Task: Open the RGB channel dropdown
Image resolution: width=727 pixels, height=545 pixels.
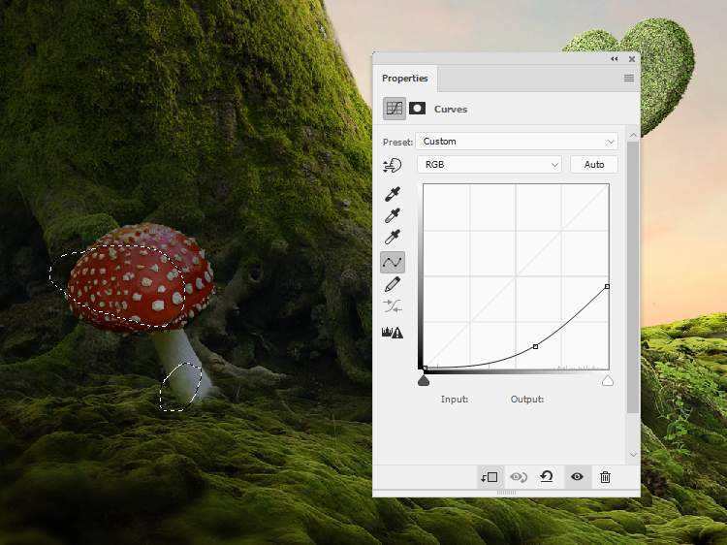Action: point(490,165)
